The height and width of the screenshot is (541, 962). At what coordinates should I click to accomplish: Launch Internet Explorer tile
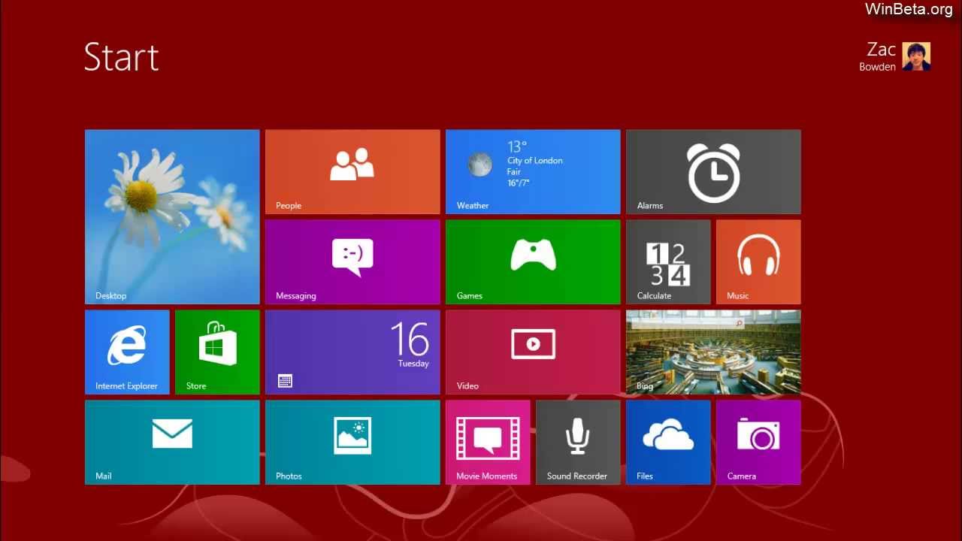click(127, 352)
